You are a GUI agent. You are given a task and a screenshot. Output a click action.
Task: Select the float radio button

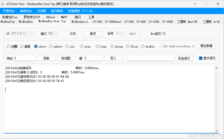(128, 47)
